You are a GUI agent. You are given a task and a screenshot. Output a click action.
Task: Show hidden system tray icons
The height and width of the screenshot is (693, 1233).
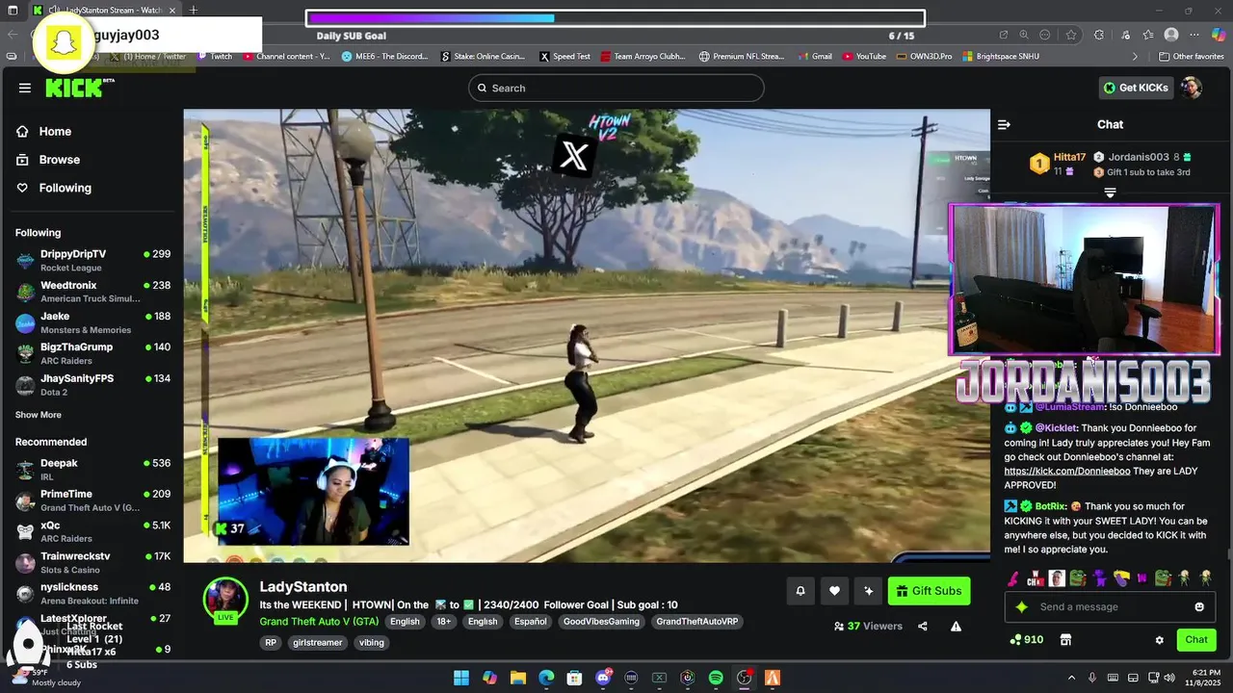click(x=1072, y=678)
